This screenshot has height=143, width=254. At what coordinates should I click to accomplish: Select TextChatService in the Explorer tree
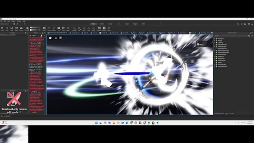pos(222,66)
